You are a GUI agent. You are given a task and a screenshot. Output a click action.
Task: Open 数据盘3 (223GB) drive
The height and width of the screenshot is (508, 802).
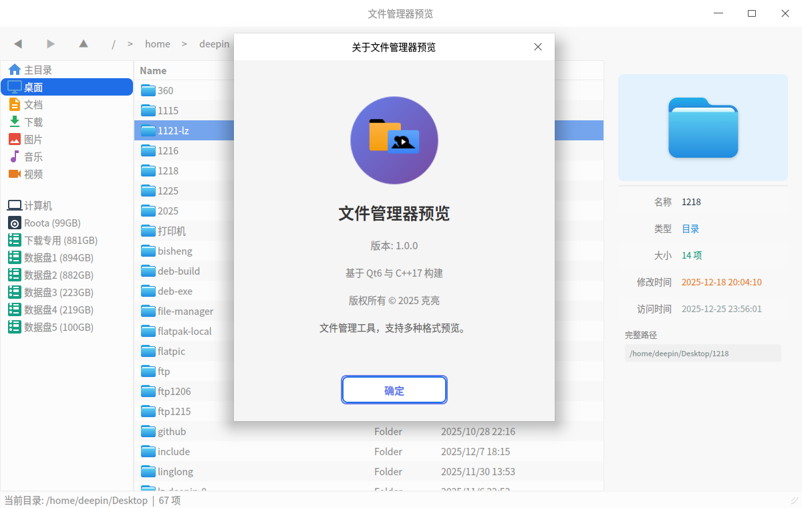click(x=67, y=293)
